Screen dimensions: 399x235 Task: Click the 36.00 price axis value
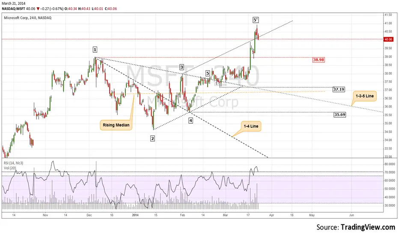click(x=388, y=107)
